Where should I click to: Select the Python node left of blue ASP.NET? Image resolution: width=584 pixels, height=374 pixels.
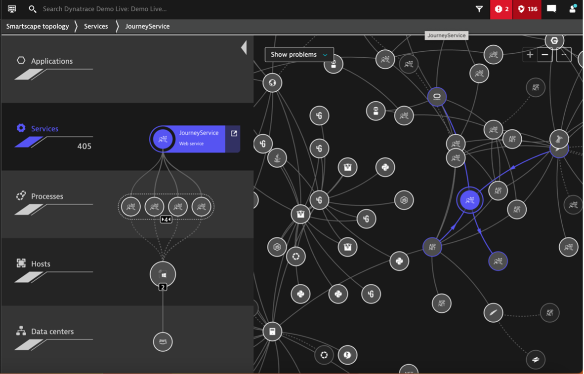(x=399, y=261)
